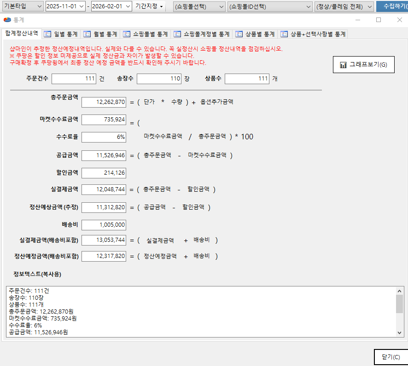The width and height of the screenshot is (408, 366).
Task: Click the 통계 window title icon
Action: pos(7,20)
